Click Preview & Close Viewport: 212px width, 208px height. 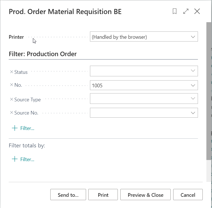(x=145, y=195)
